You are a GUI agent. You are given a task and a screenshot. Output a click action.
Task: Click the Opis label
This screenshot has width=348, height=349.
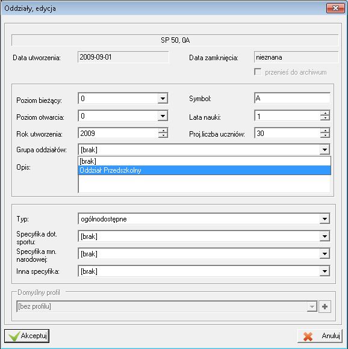23,167
